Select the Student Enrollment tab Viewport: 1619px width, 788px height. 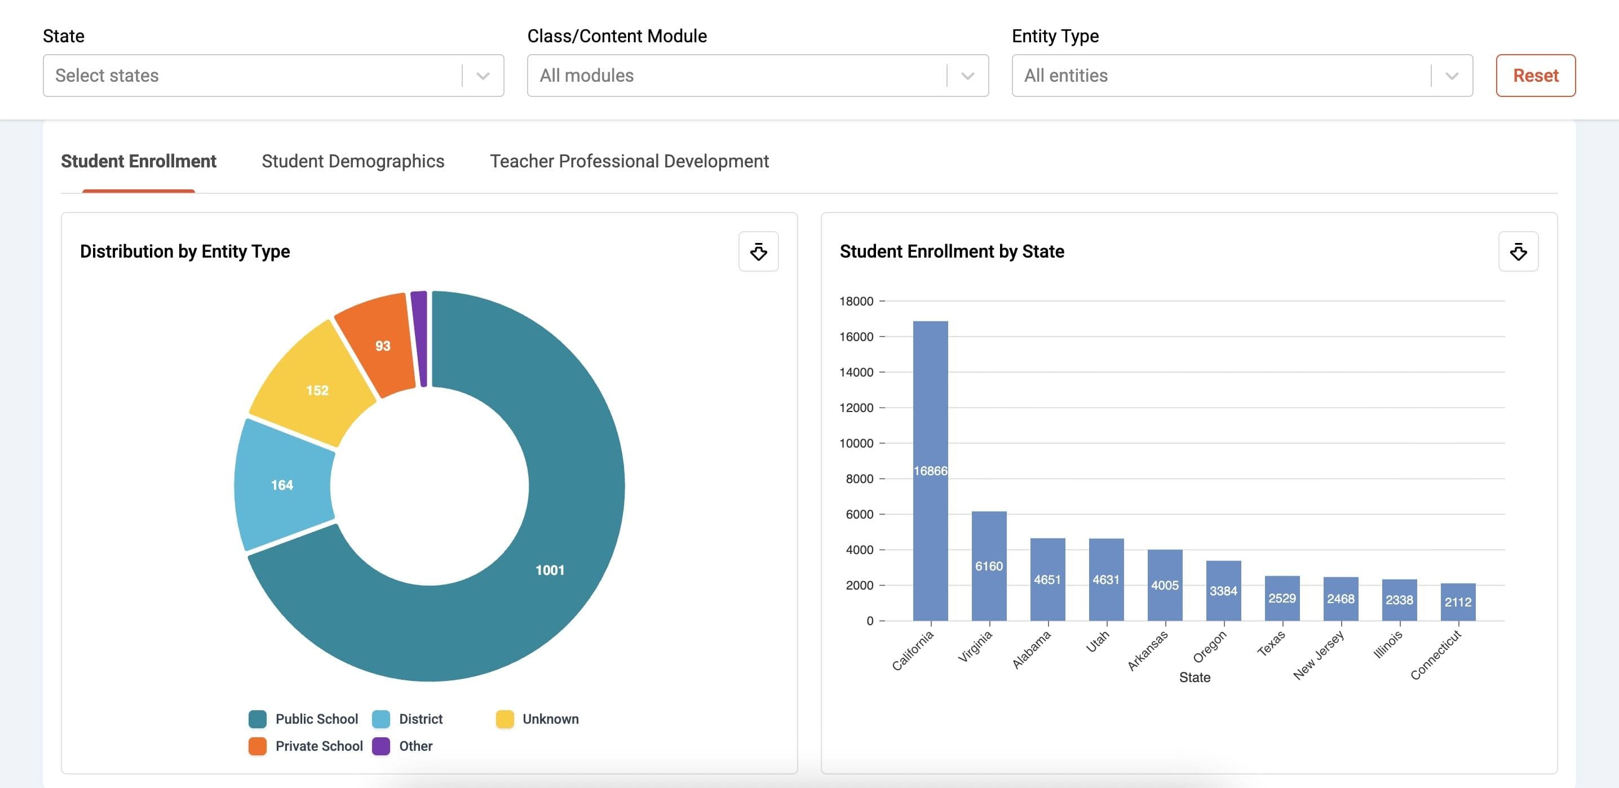[138, 162]
